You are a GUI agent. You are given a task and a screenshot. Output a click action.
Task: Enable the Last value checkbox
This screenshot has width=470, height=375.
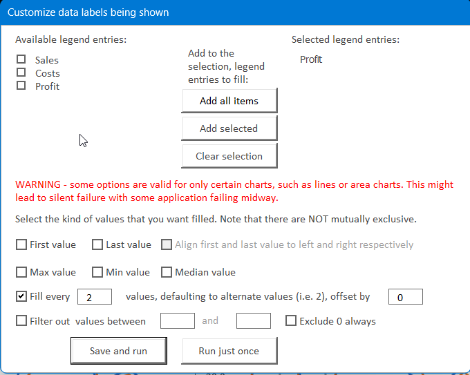tap(97, 244)
